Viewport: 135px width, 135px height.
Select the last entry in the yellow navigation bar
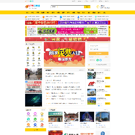click(104, 12)
